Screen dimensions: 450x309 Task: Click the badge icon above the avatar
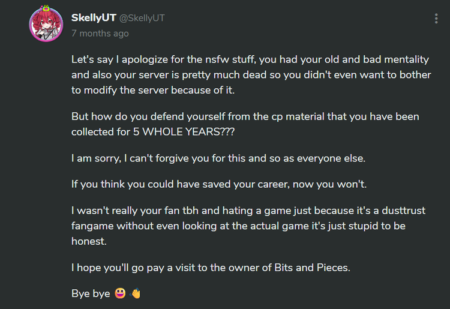pyautogui.click(x=46, y=10)
